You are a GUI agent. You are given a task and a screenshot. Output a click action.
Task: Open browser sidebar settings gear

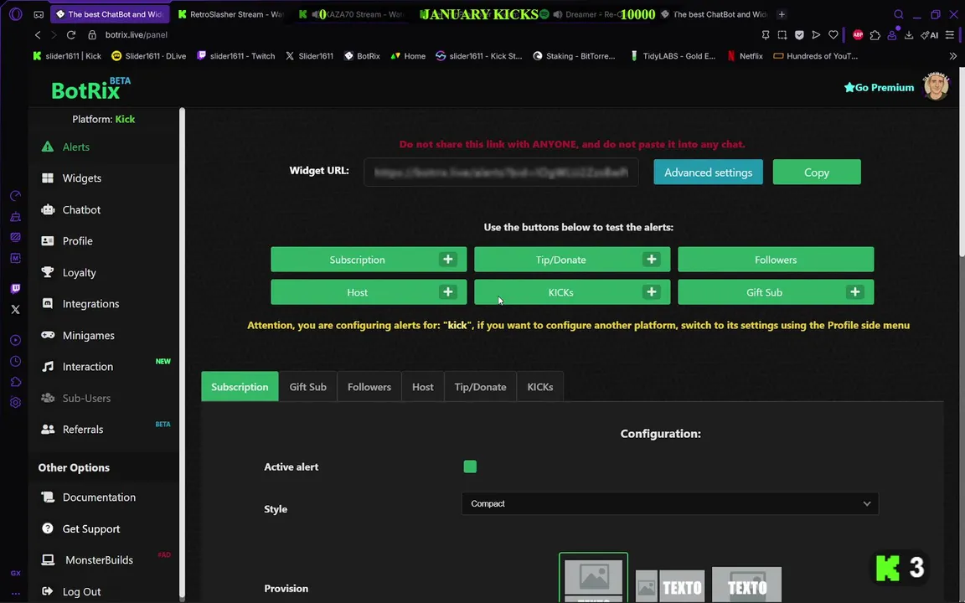pos(15,402)
